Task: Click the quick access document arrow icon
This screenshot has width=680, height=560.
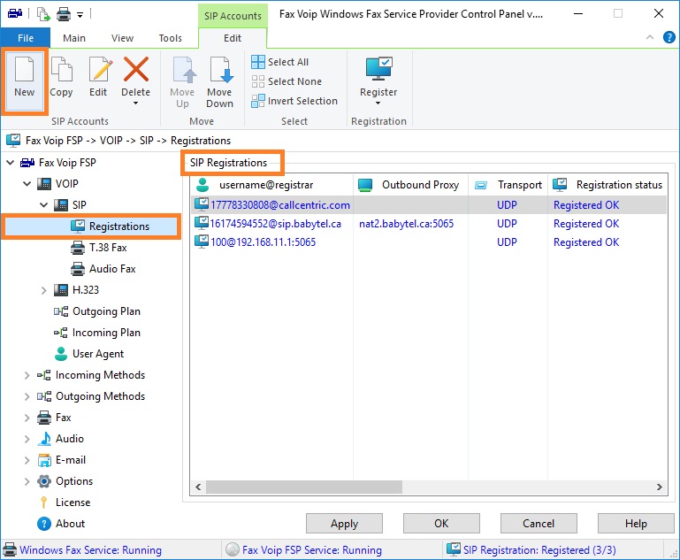Action: (43, 14)
